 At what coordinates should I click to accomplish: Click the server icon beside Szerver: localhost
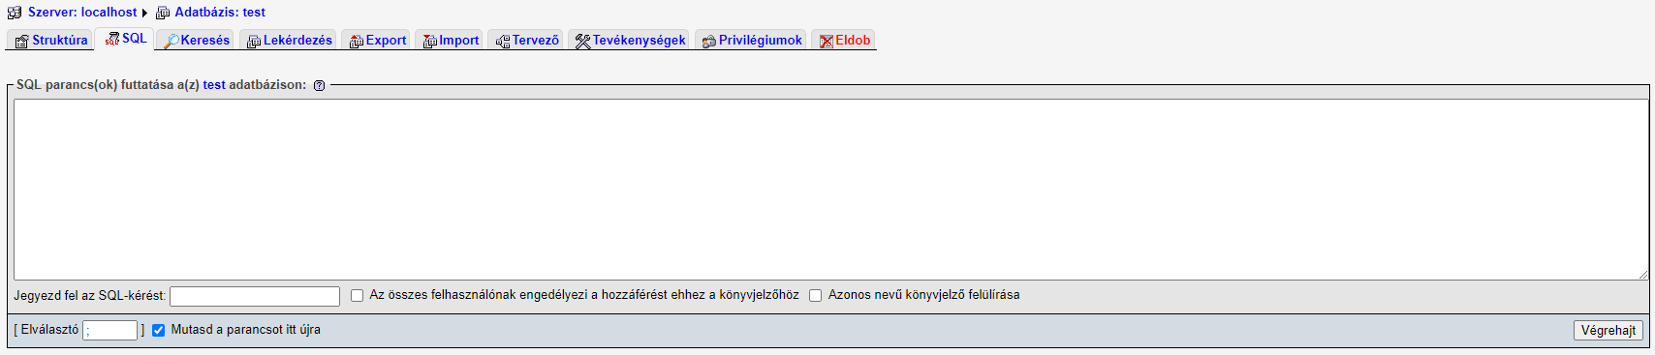point(15,13)
